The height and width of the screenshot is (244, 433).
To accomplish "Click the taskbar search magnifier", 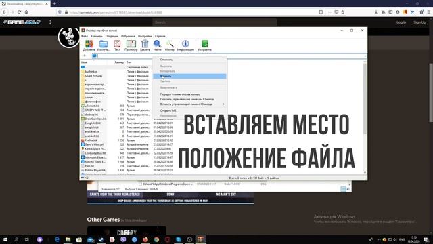I will tap(16, 239).
